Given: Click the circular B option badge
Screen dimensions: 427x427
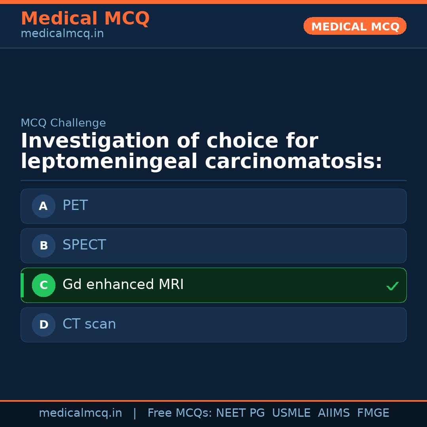Looking at the screenshot, I should [x=43, y=246].
